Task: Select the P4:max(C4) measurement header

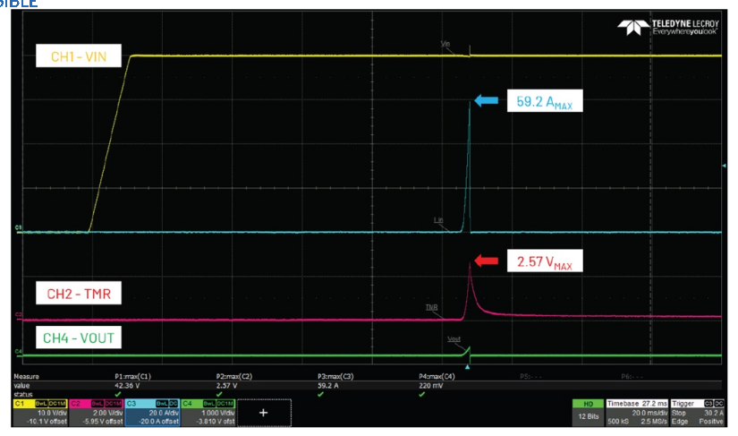Action: coord(437,377)
